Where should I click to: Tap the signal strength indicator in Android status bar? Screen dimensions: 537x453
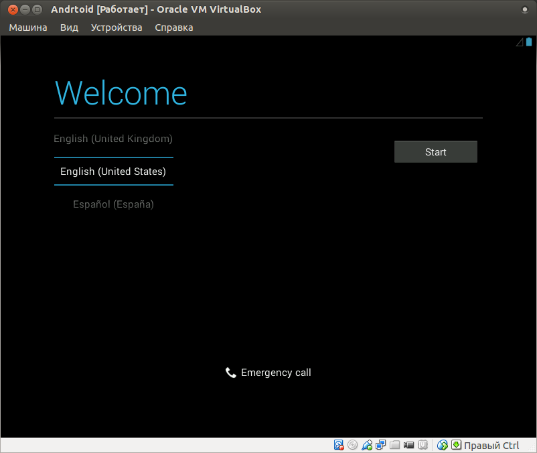pyautogui.click(x=520, y=42)
